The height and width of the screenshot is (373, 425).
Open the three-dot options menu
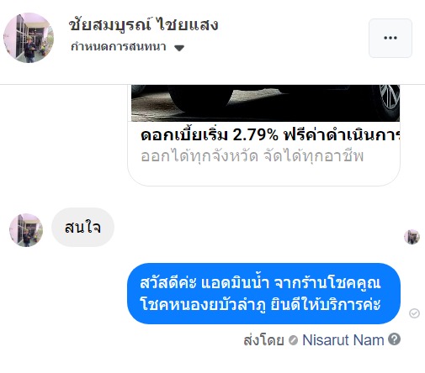[x=390, y=38]
